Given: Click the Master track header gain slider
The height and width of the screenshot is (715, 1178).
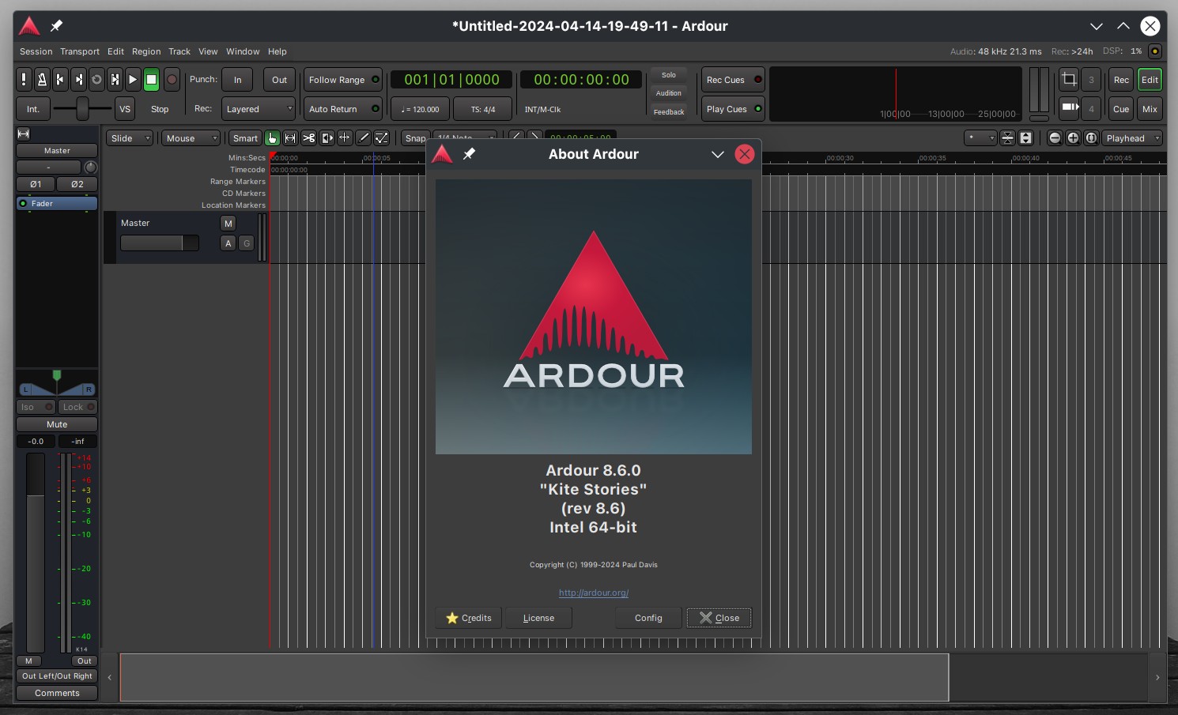Looking at the screenshot, I should pos(160,243).
